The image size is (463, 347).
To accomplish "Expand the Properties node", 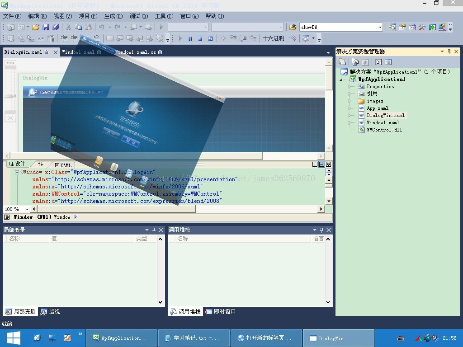I will 350,86.
